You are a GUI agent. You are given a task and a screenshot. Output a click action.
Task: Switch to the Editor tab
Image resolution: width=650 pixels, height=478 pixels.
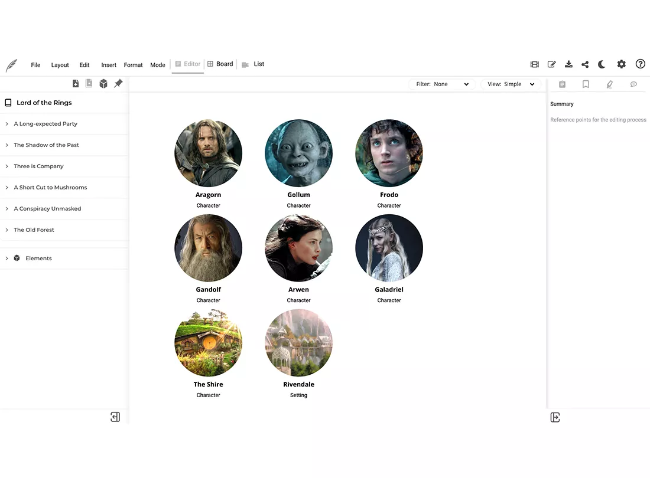(188, 64)
